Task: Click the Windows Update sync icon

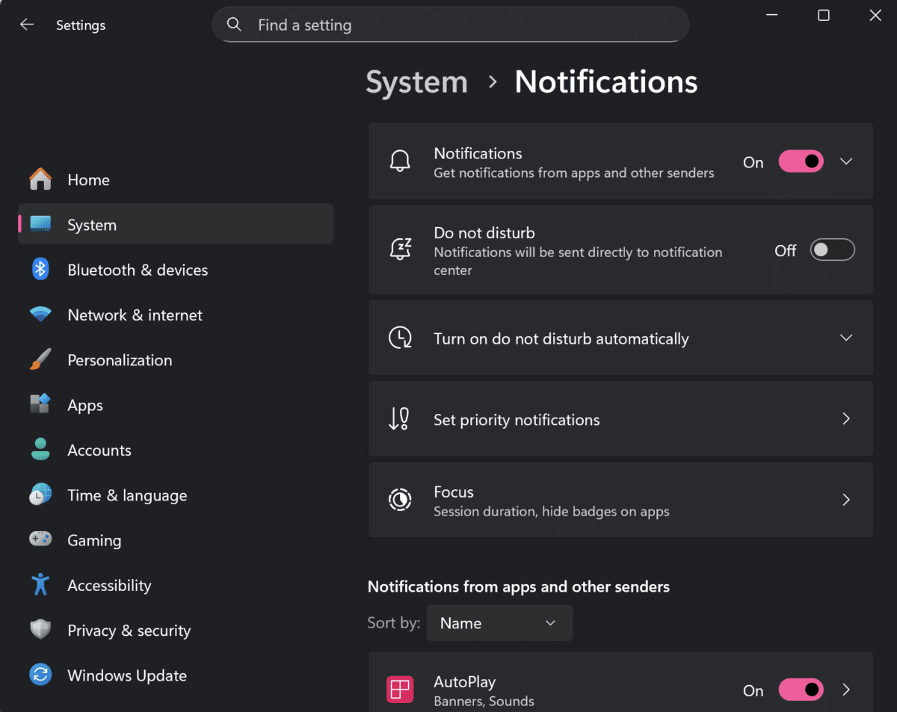Action: coord(40,675)
